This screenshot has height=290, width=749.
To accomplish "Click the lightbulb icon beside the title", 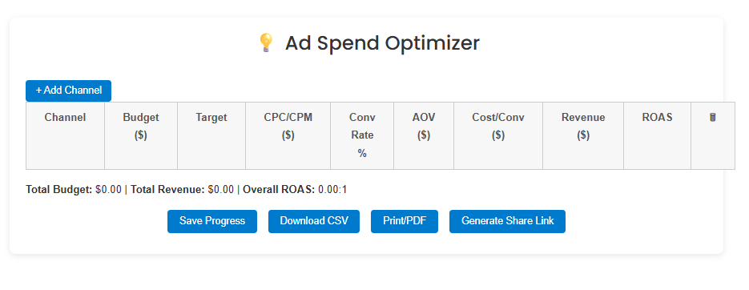I will [x=266, y=43].
